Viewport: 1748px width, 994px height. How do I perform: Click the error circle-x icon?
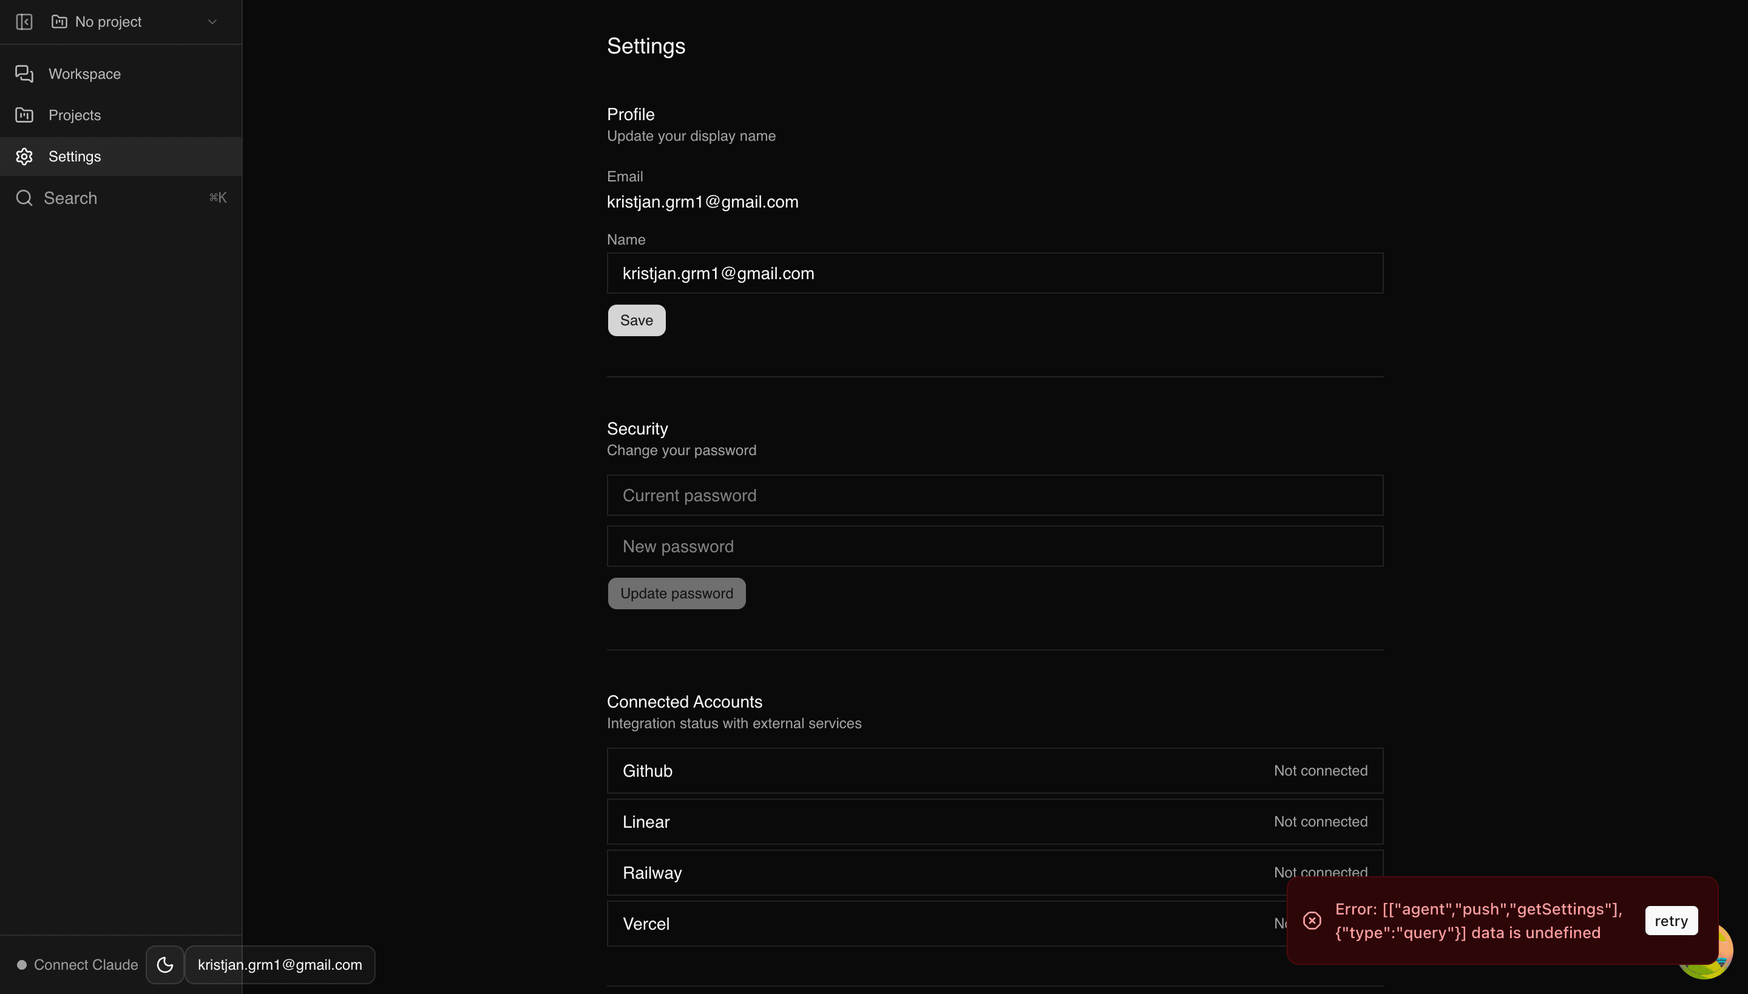(x=1312, y=921)
